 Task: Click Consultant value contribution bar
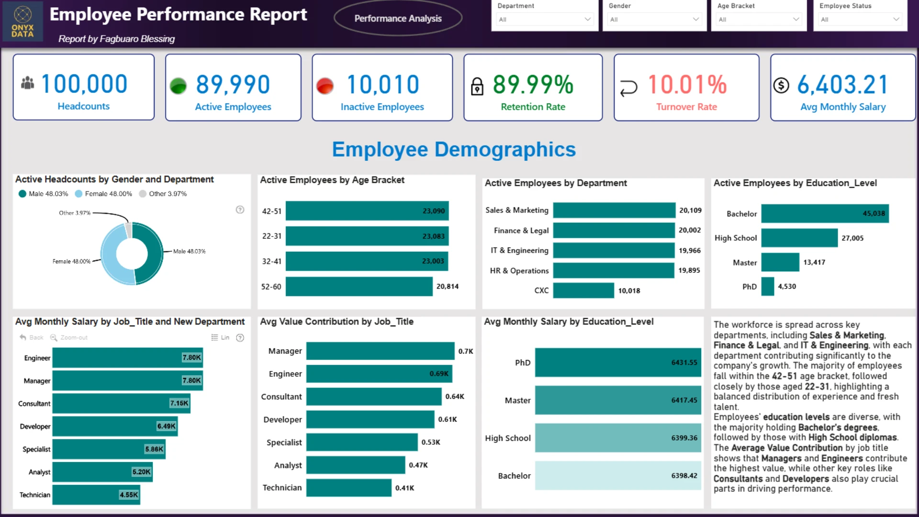374,396
